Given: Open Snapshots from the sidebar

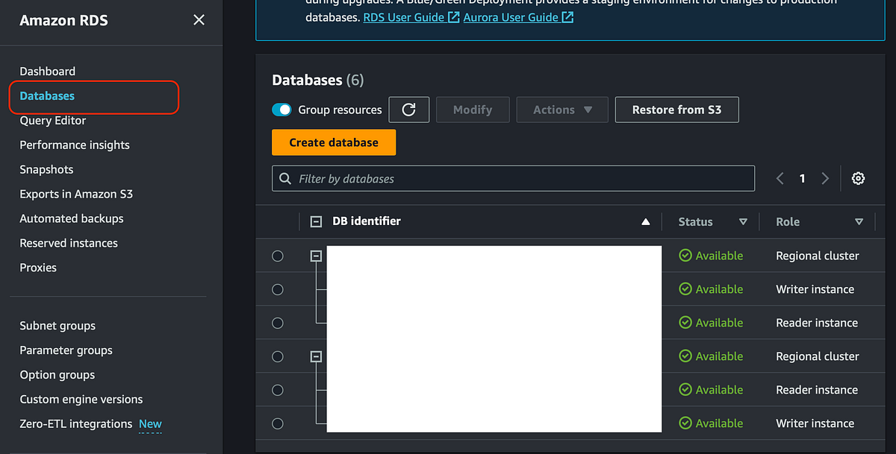Looking at the screenshot, I should pos(46,169).
